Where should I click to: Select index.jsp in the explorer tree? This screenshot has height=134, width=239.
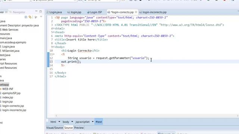7,98
